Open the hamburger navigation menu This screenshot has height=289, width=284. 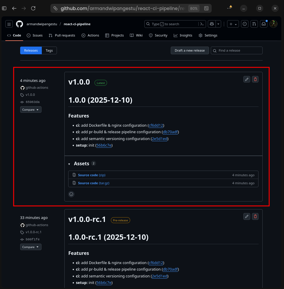(9, 24)
